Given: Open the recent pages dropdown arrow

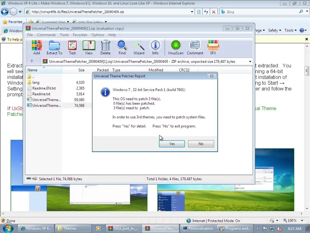Looking at the screenshot, I should (20, 12).
